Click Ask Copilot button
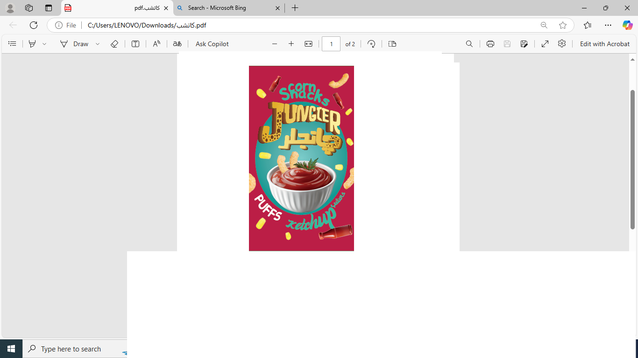Image resolution: width=638 pixels, height=358 pixels. pyautogui.click(x=212, y=44)
